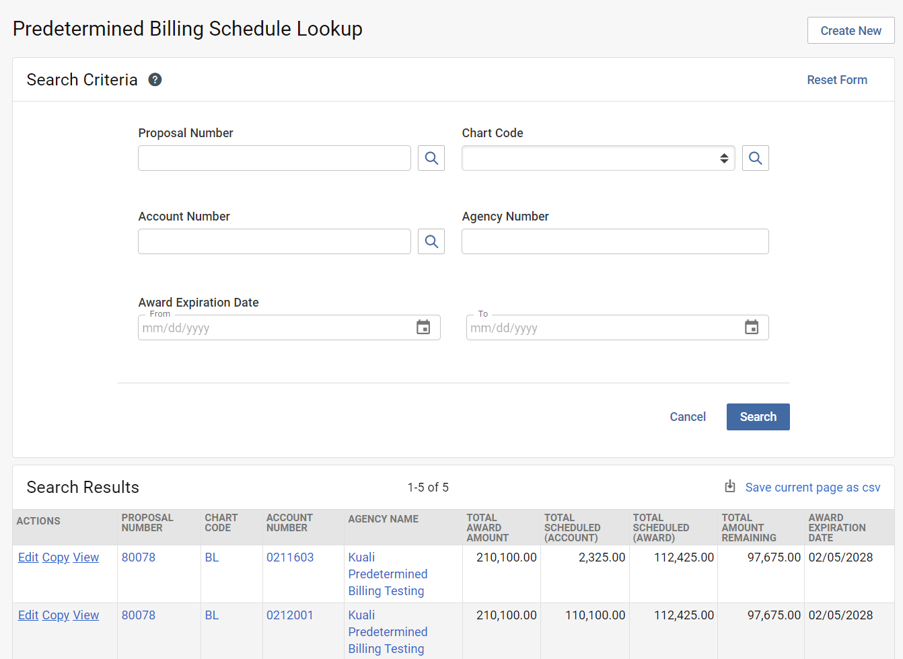Open Account Number lookup magnifier
The height and width of the screenshot is (659, 903).
(431, 241)
